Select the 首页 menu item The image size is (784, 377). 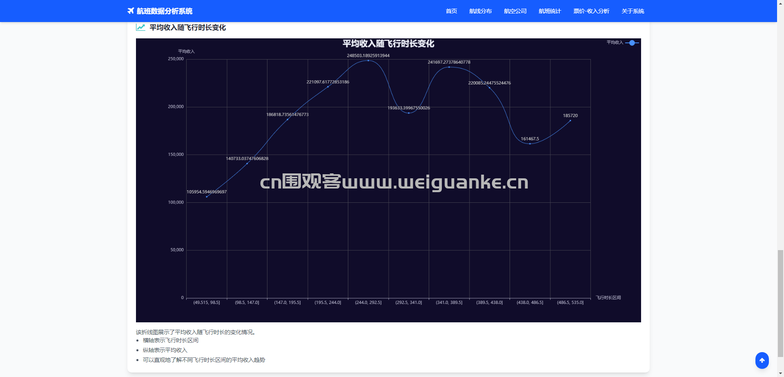click(451, 11)
